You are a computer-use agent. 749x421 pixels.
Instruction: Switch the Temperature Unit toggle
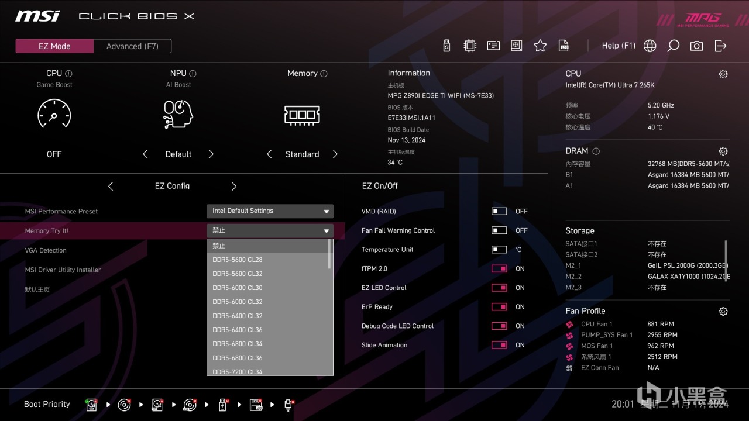point(499,250)
